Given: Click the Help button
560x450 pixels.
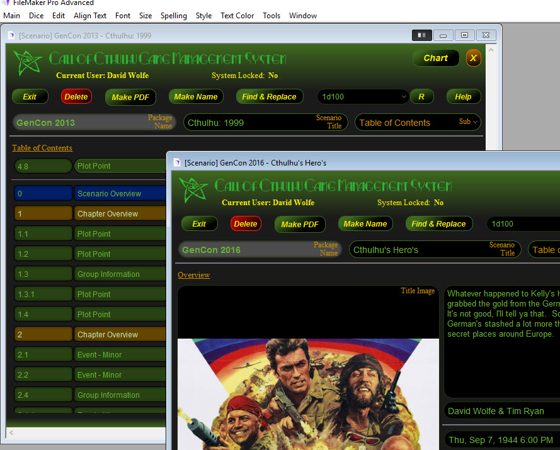Looking at the screenshot, I should click(463, 97).
